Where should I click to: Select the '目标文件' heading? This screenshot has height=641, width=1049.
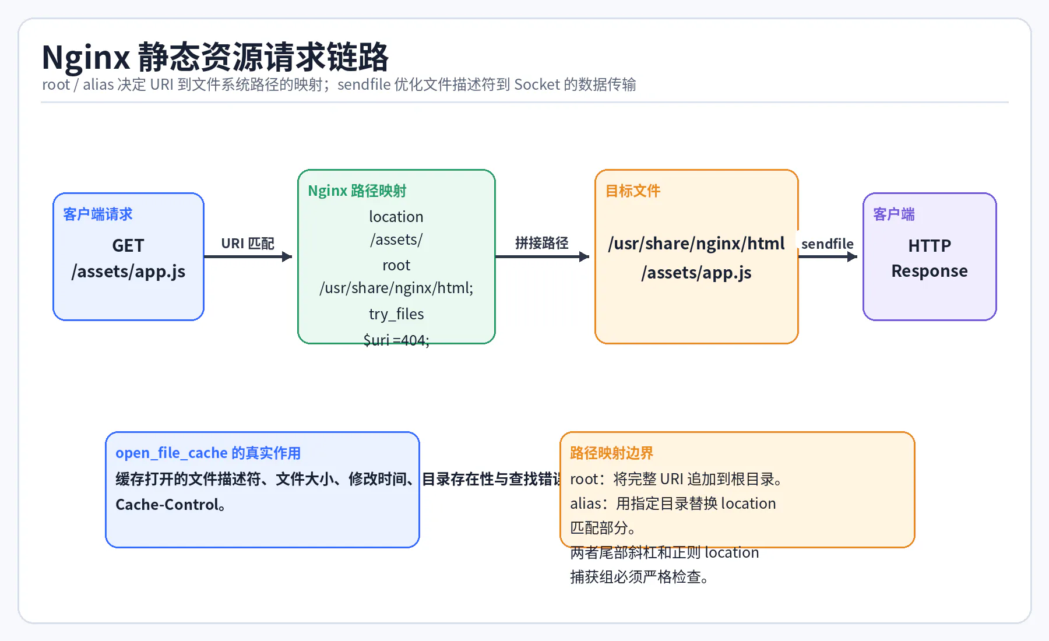pyautogui.click(x=633, y=191)
